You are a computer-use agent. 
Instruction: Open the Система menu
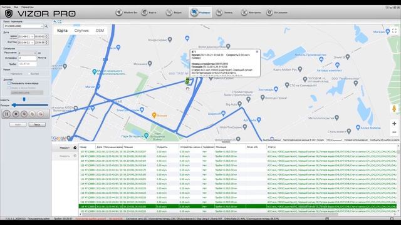click(6, 7)
